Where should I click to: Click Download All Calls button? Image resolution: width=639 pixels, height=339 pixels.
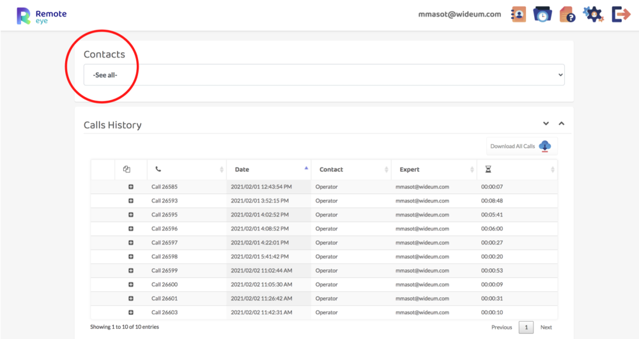[x=521, y=146]
